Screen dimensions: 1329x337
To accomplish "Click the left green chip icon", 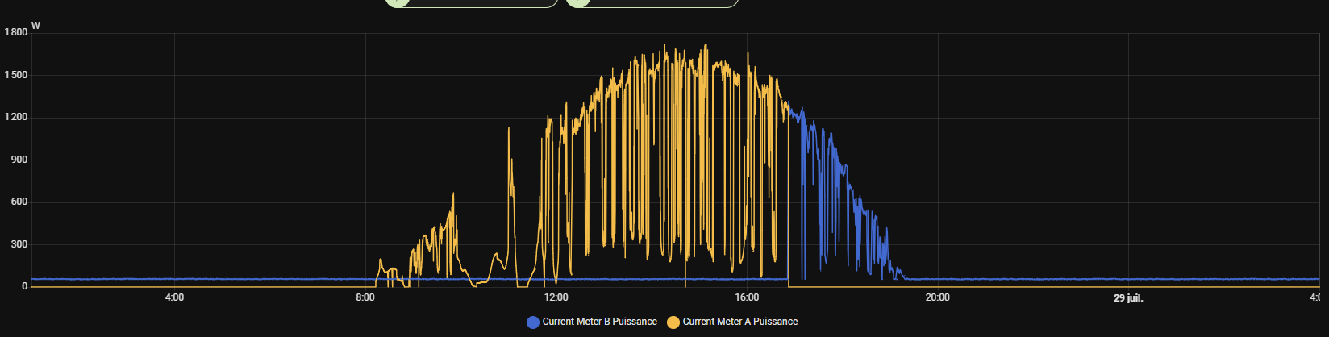I will coord(397,2).
